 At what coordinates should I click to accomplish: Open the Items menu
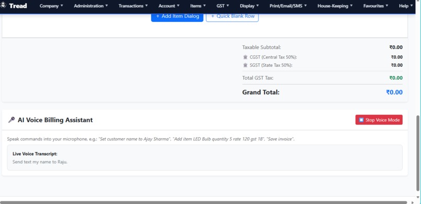[x=198, y=6]
